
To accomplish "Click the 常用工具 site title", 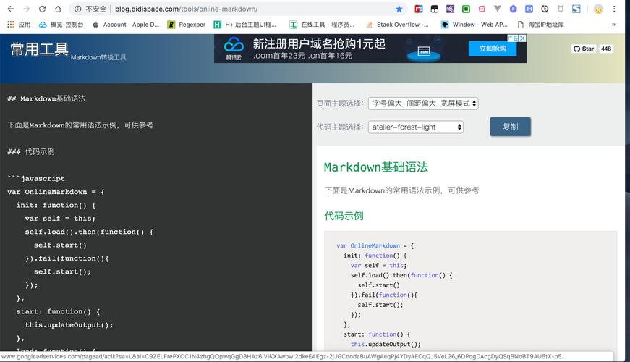I will (x=39, y=49).
